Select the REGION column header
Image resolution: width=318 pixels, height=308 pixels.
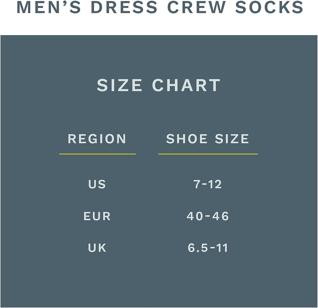(97, 139)
